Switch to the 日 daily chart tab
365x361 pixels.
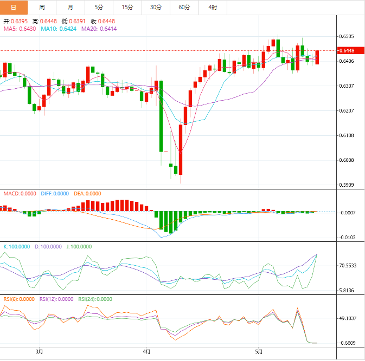point(14,7)
